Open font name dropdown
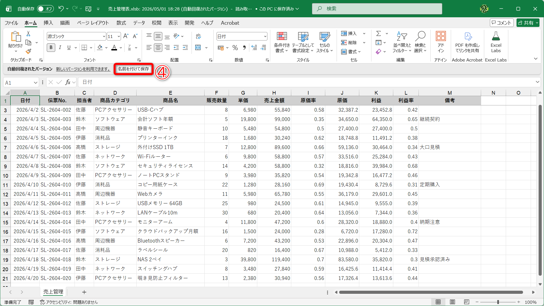The height and width of the screenshot is (306, 544). click(104, 37)
